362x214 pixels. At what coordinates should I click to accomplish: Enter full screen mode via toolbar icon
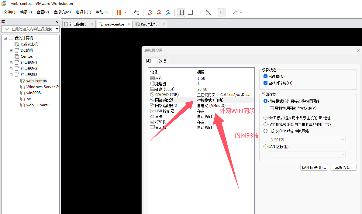[199, 12]
